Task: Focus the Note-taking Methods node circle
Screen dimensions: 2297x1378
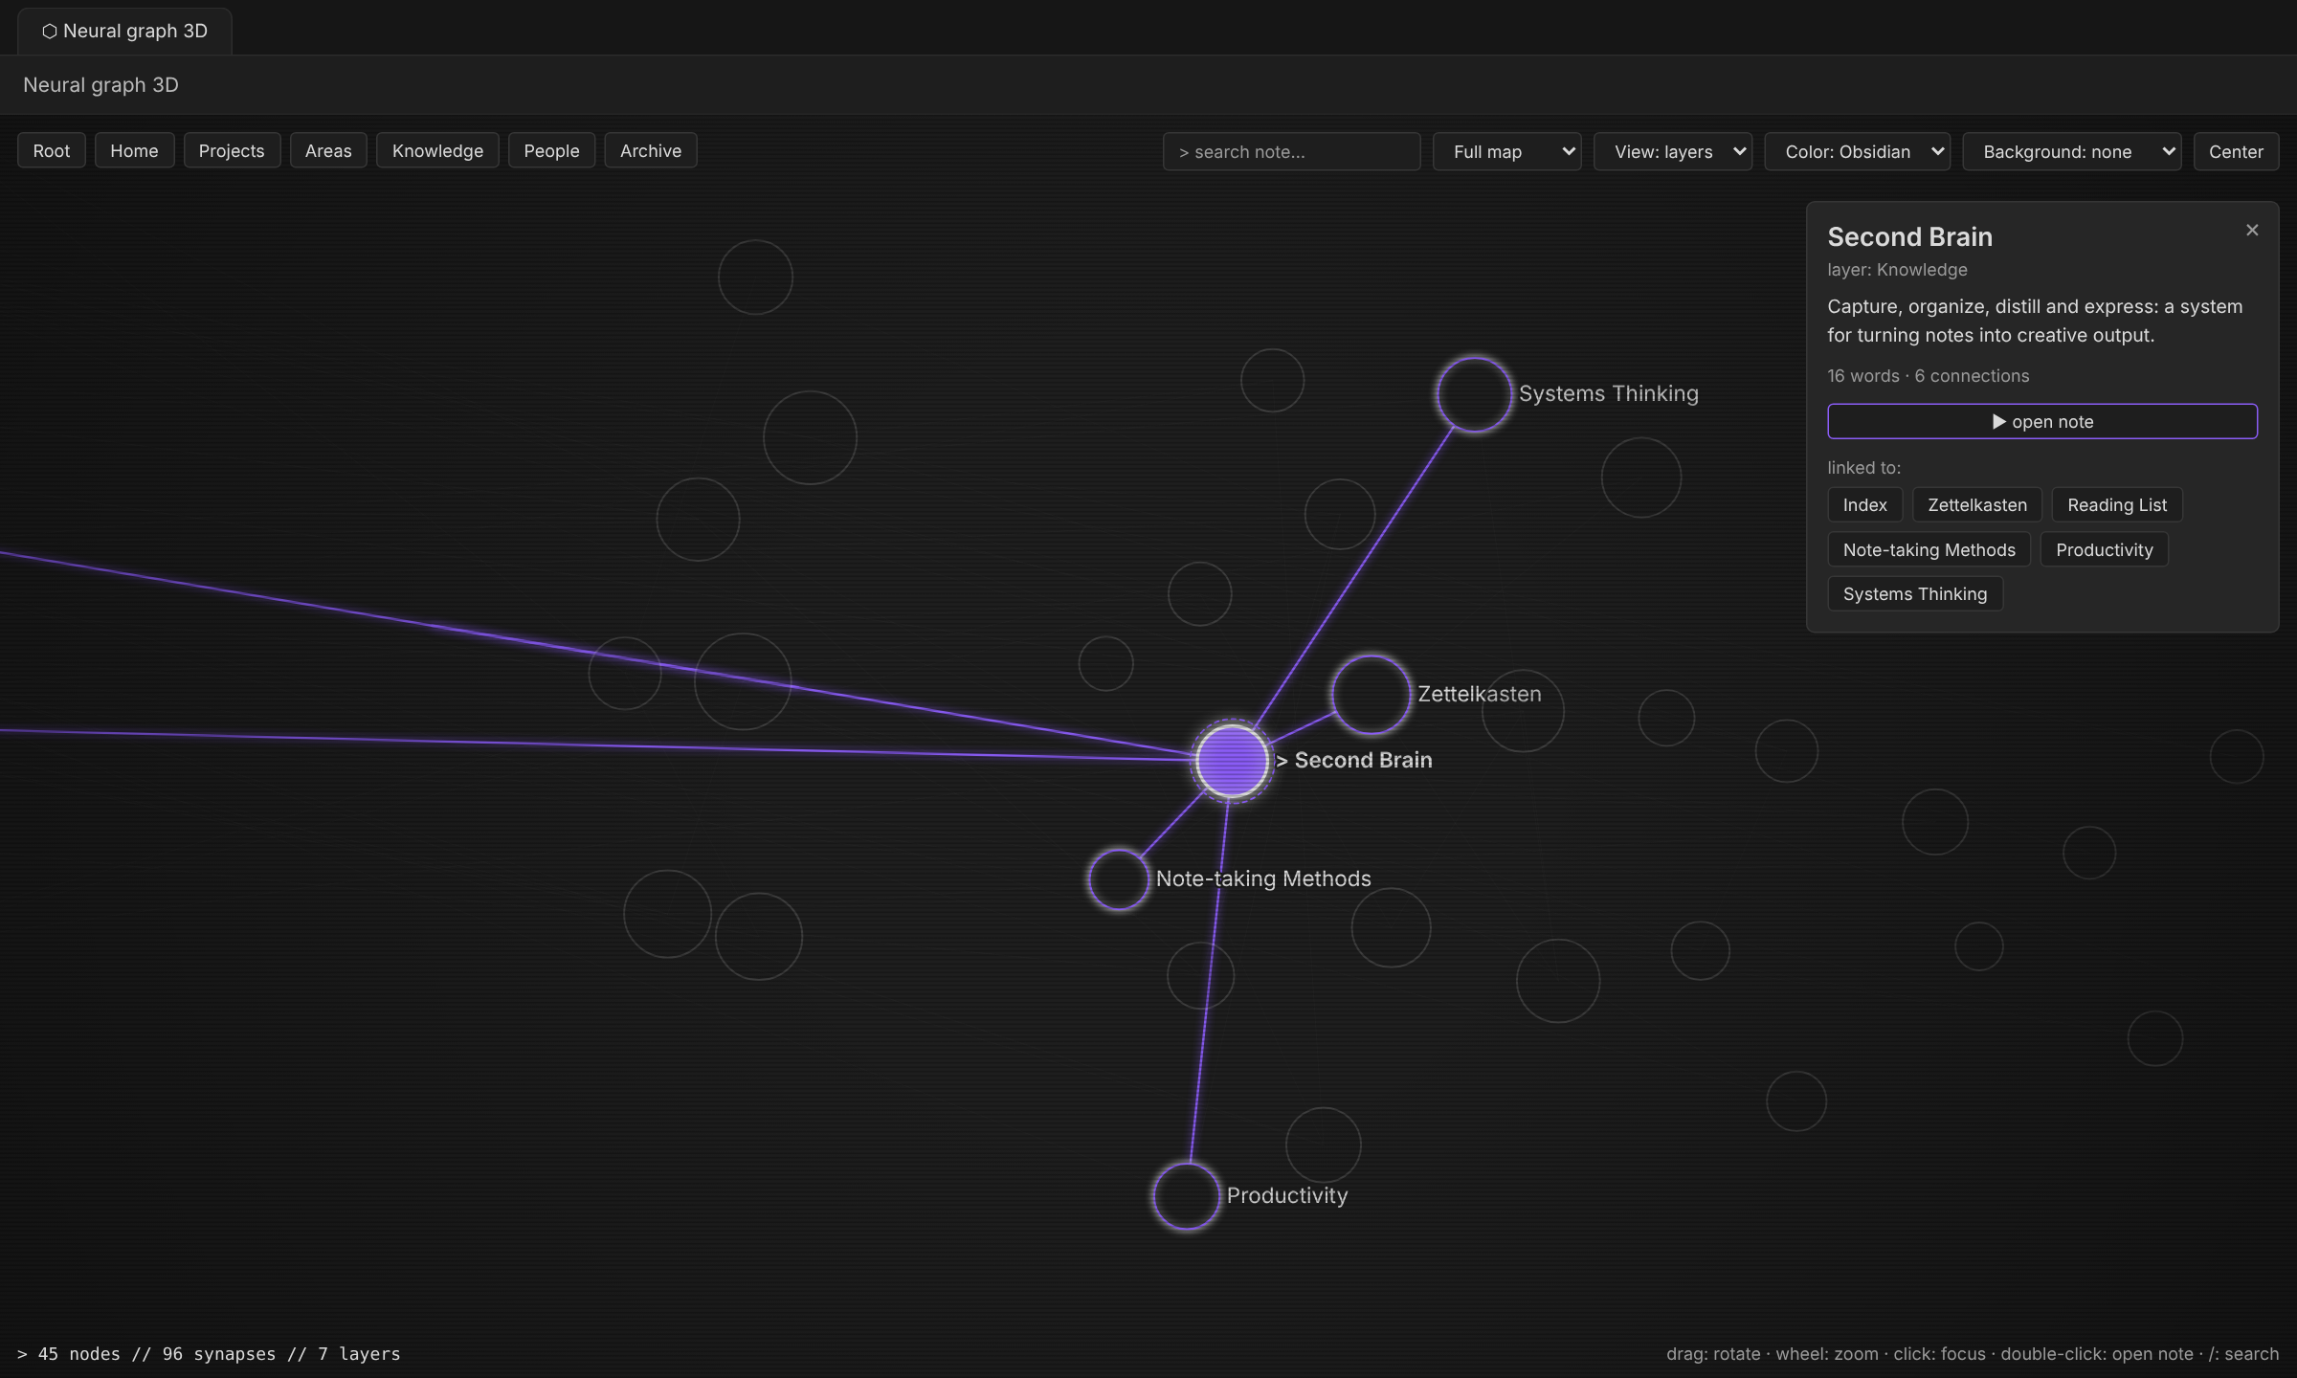Action: [x=1118, y=878]
